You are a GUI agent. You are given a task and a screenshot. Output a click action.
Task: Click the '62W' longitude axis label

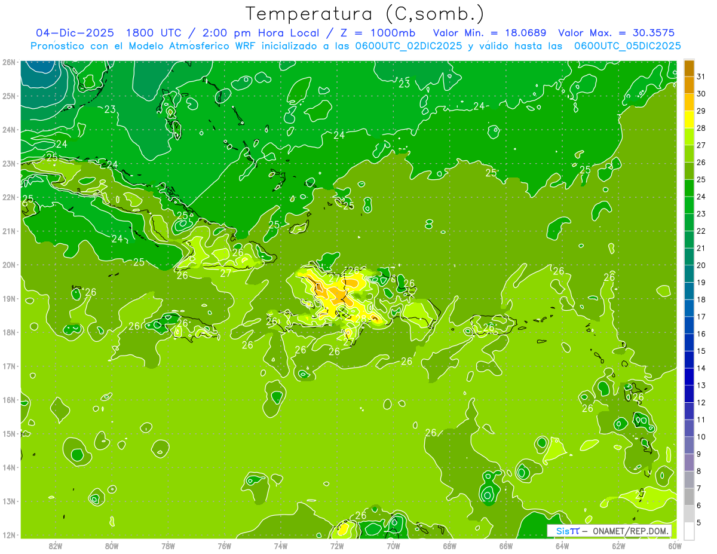click(618, 546)
